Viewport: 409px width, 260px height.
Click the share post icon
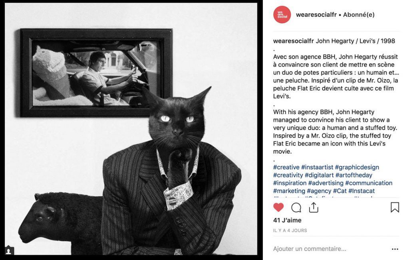pos(314,207)
